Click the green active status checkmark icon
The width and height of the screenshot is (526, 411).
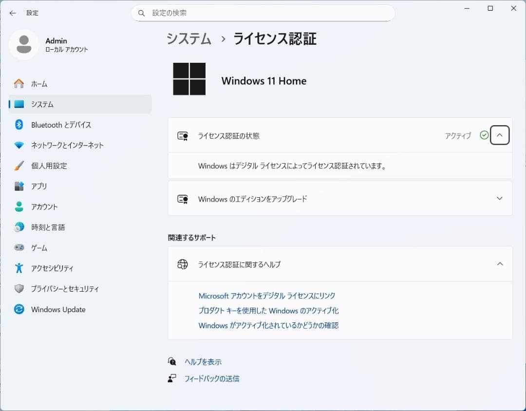(x=484, y=135)
